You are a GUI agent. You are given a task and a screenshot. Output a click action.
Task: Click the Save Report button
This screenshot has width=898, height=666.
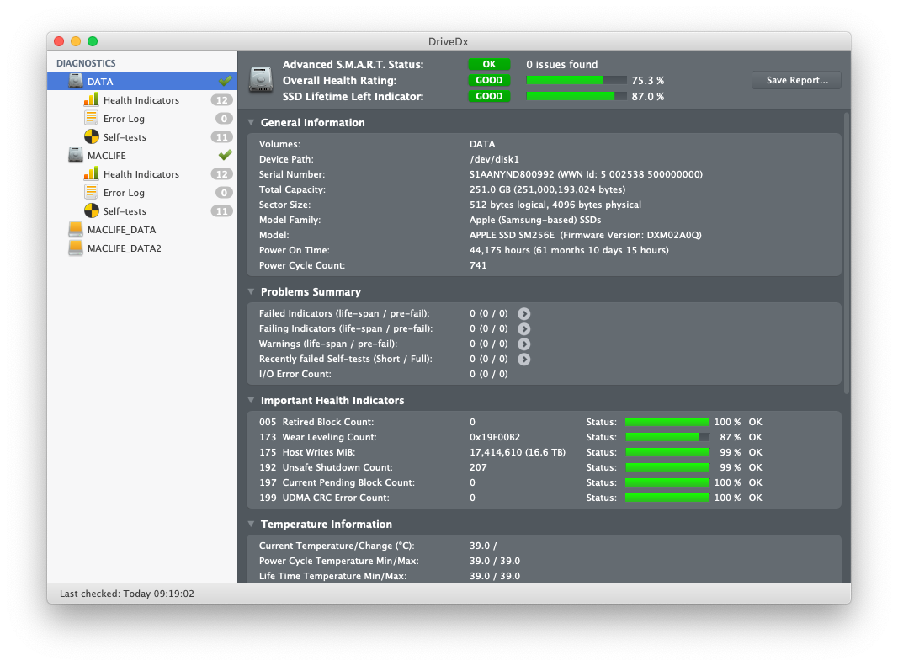click(796, 81)
